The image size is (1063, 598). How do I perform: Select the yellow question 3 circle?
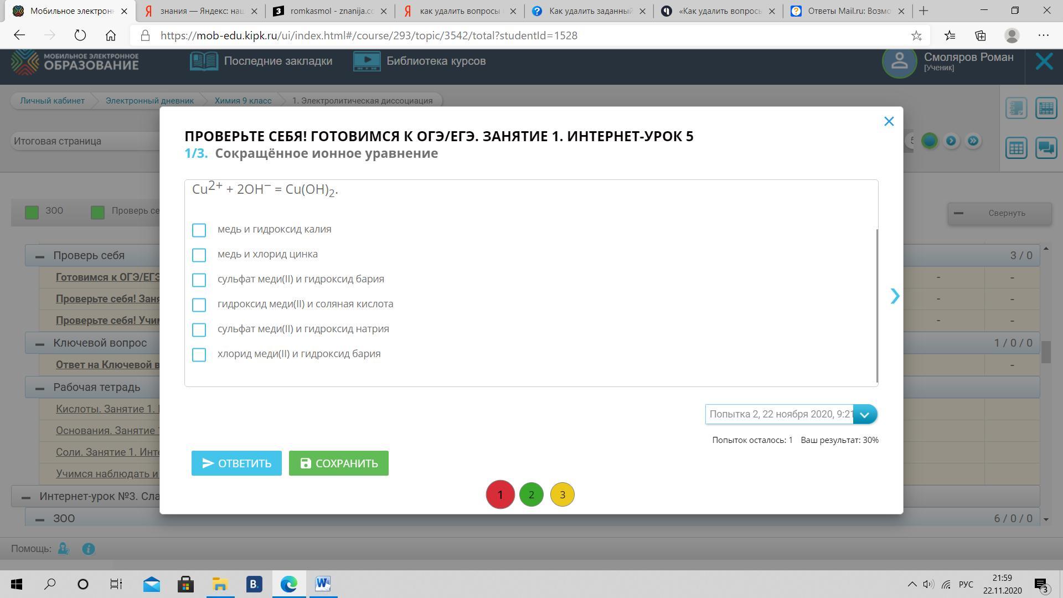(x=562, y=494)
